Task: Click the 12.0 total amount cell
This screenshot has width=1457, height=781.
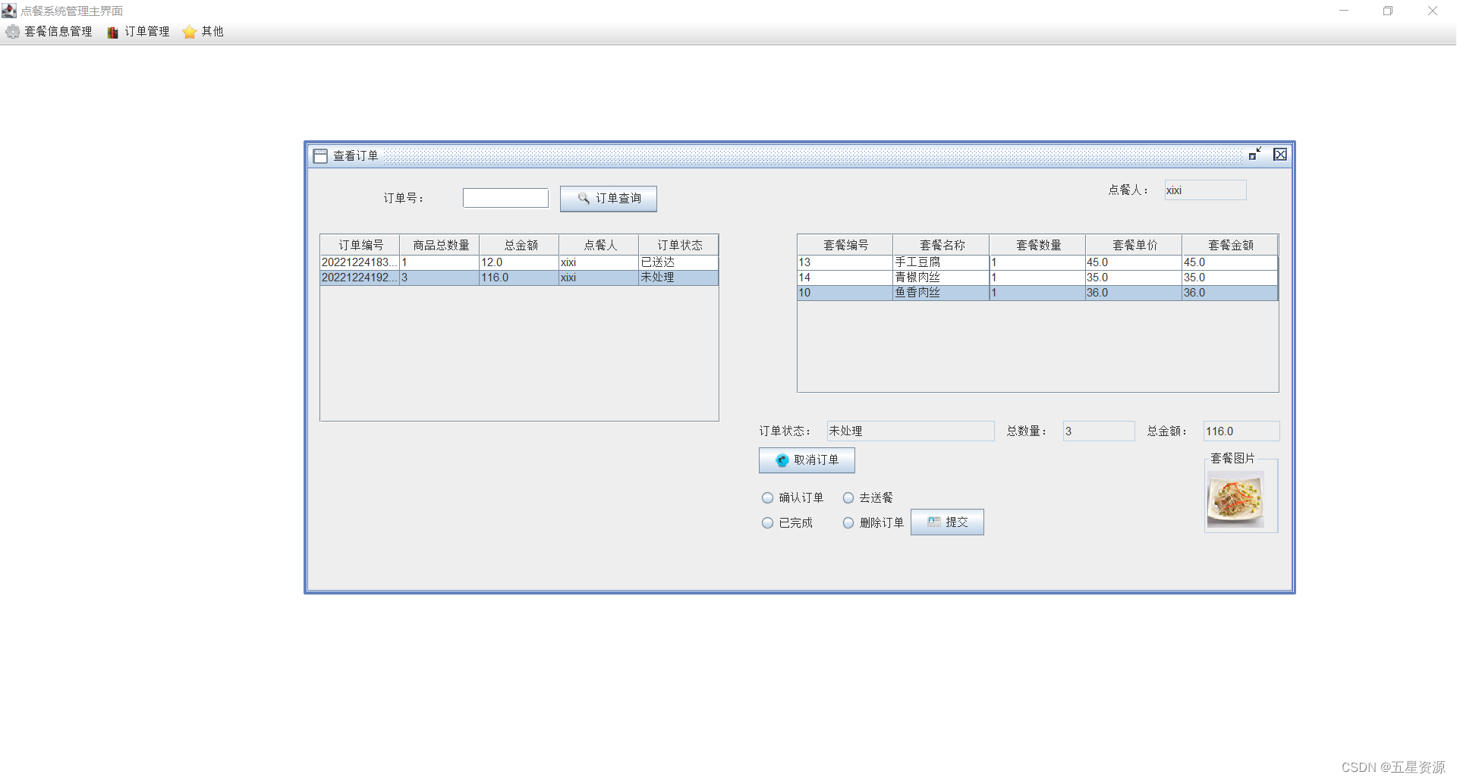Action: point(519,262)
